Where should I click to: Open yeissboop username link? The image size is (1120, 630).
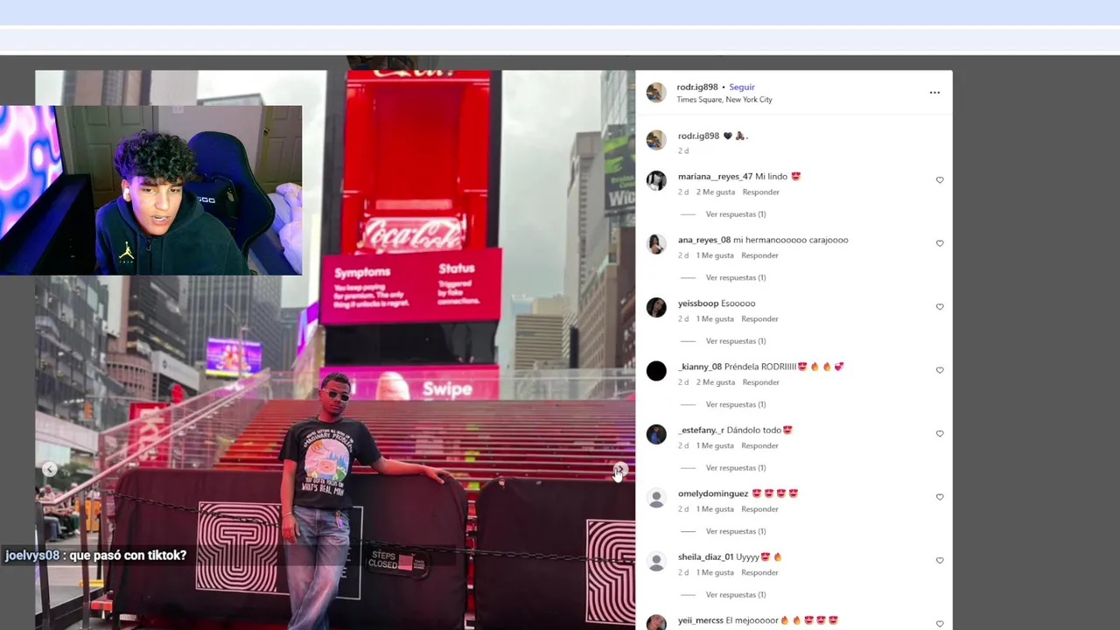[697, 304]
